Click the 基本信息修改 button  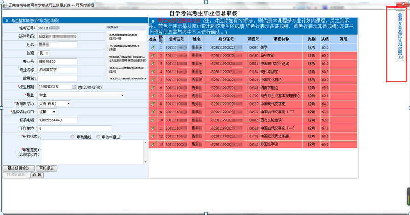[x=19, y=168]
